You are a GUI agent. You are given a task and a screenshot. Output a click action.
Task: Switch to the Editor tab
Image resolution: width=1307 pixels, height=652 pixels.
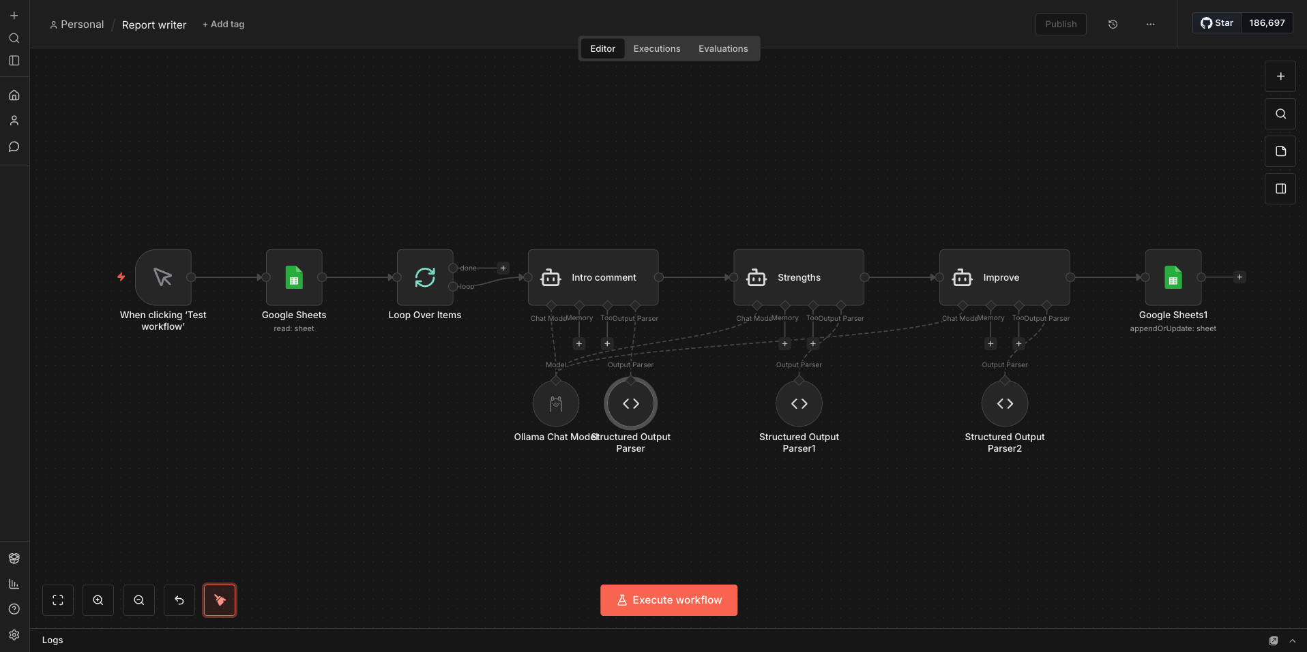(x=602, y=49)
